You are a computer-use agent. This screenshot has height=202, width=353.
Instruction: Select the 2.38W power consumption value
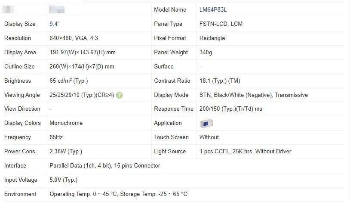(x=66, y=152)
